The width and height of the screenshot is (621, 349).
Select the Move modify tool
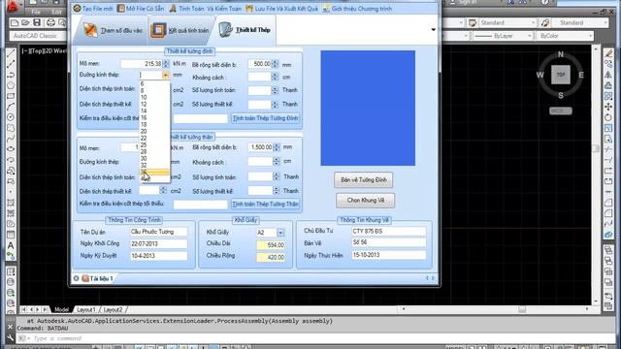pyautogui.click(x=608, y=107)
